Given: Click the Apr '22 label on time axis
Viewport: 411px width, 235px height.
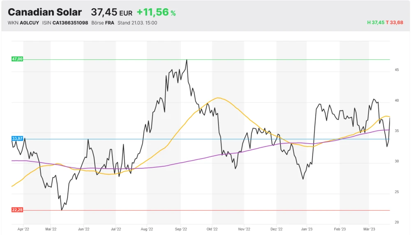Looking at the screenshot, I should [23, 229].
